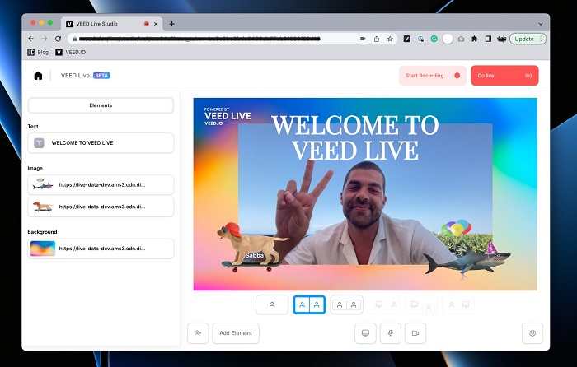The height and width of the screenshot is (367, 577).
Task: Toggle the browser side panel icon
Action: (x=488, y=39)
